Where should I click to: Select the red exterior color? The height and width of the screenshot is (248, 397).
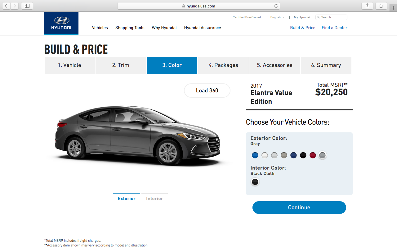pos(313,155)
